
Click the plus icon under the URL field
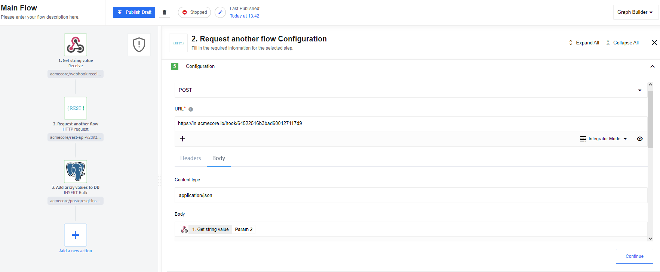(182, 139)
